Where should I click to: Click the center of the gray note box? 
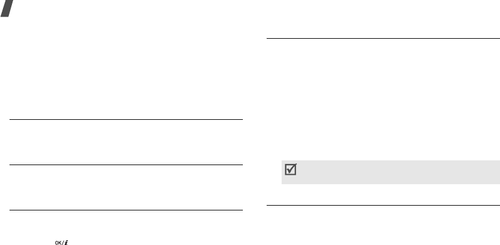tap(390, 172)
